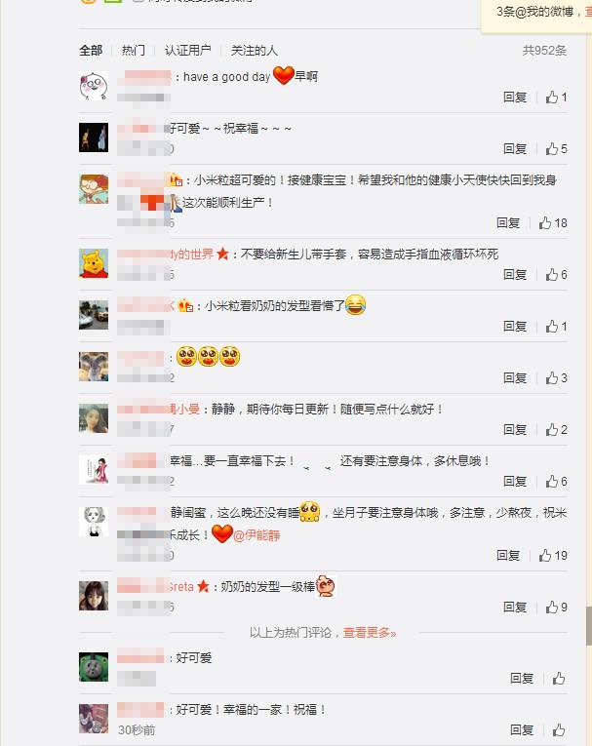Open 查看更多 link for hot comments
This screenshot has width=592, height=746.
(370, 633)
